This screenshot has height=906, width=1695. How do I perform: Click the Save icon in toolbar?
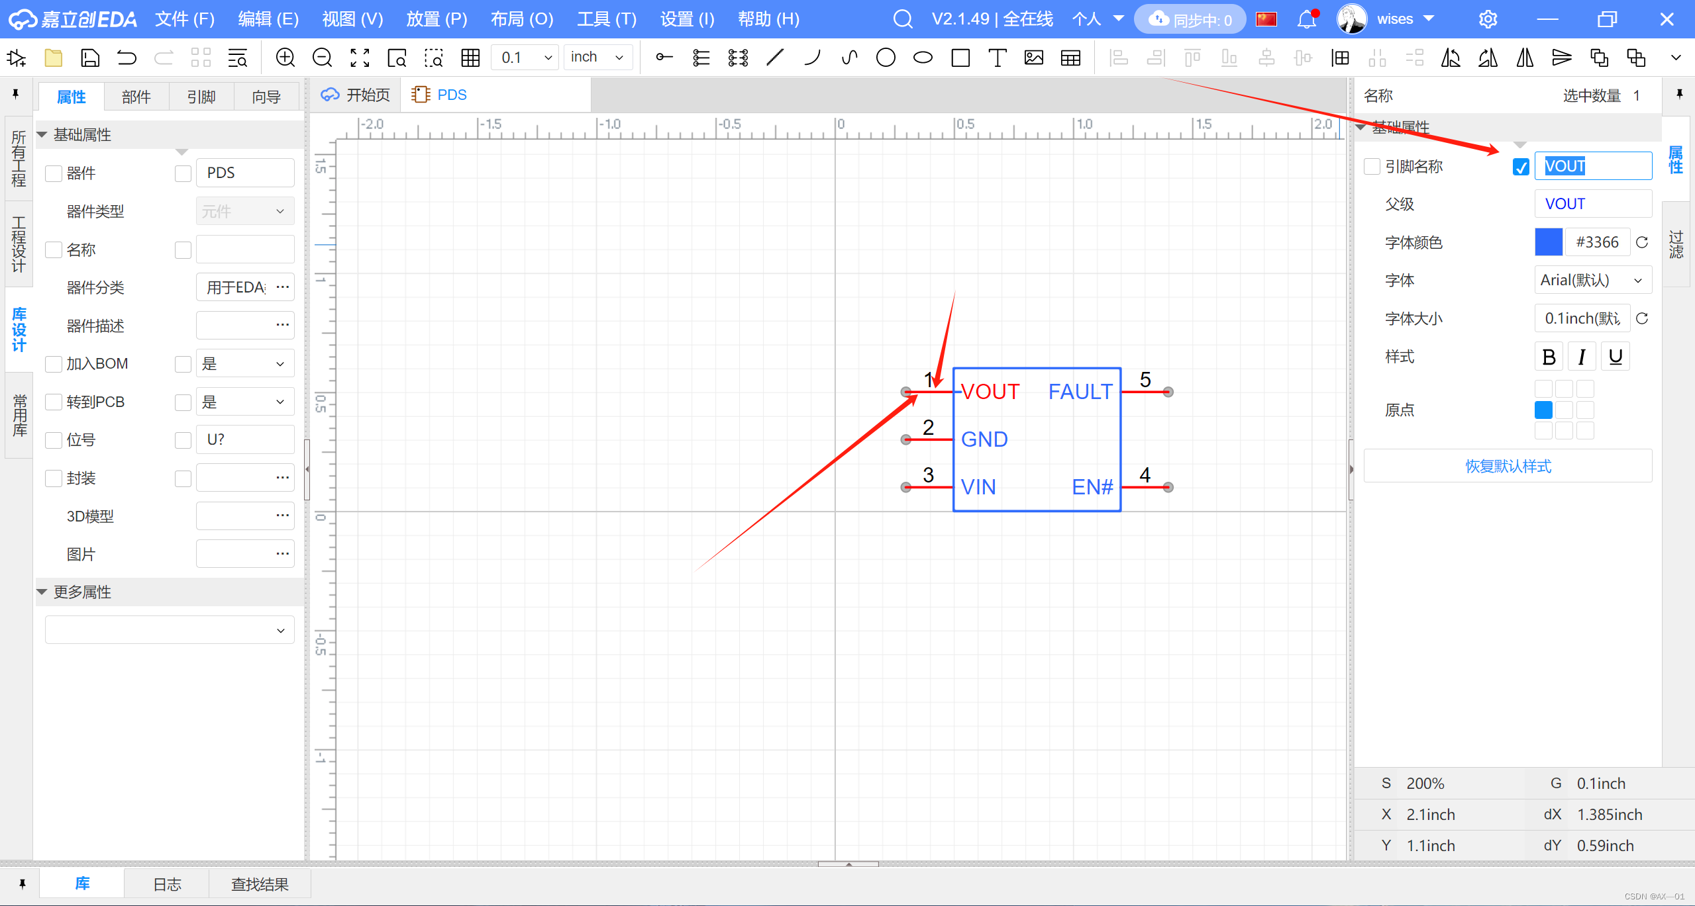(x=90, y=58)
